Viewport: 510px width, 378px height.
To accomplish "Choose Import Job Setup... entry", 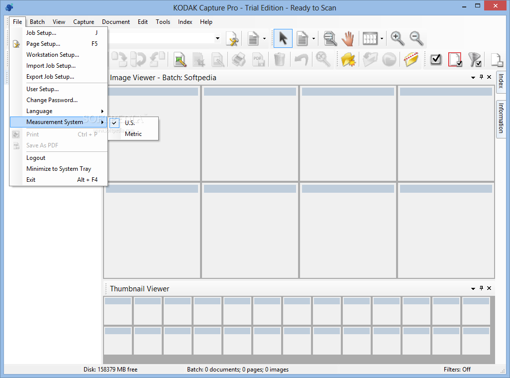I will pos(59,66).
